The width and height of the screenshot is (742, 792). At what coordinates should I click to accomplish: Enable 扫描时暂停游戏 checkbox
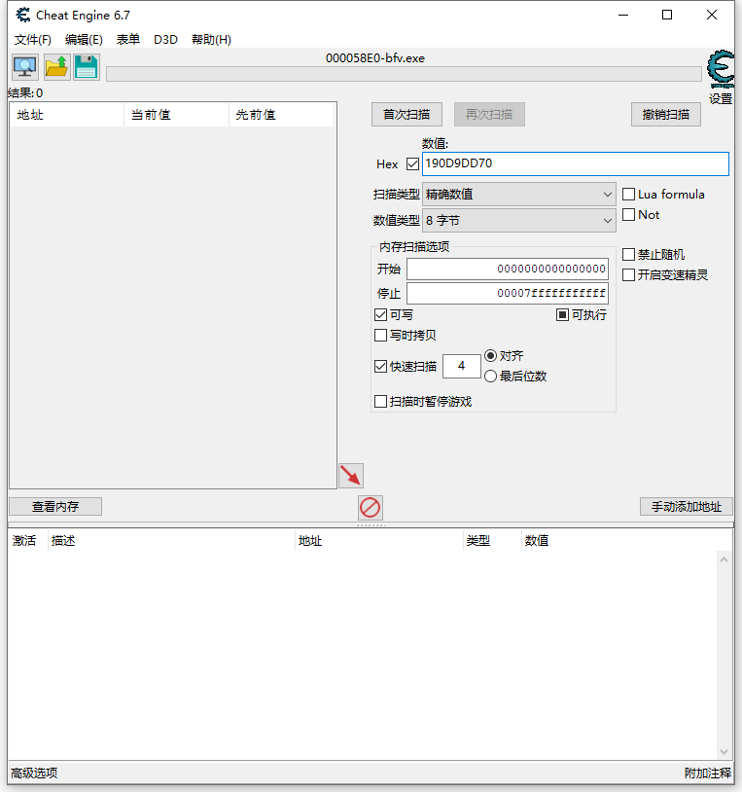tap(380, 402)
